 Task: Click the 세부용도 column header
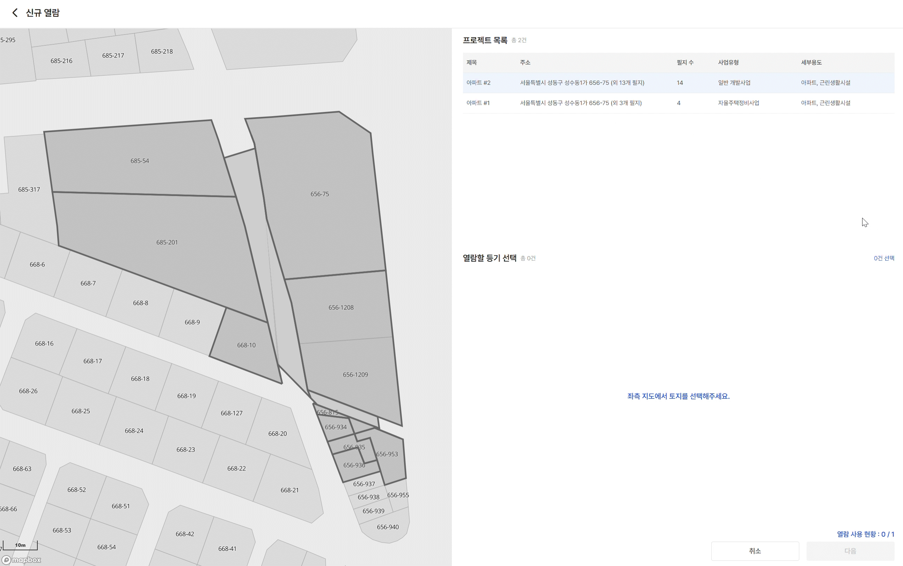811,62
